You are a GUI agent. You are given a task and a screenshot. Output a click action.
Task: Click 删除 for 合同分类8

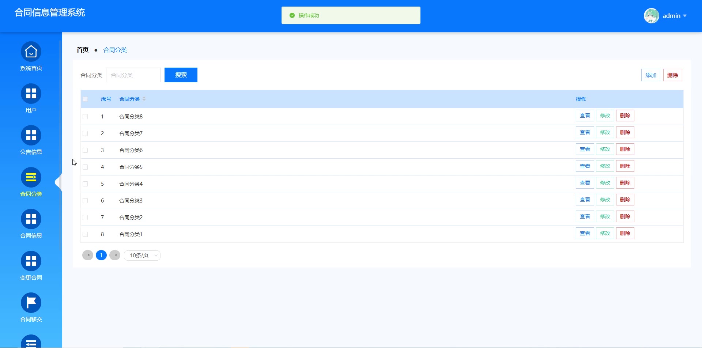[x=625, y=116]
